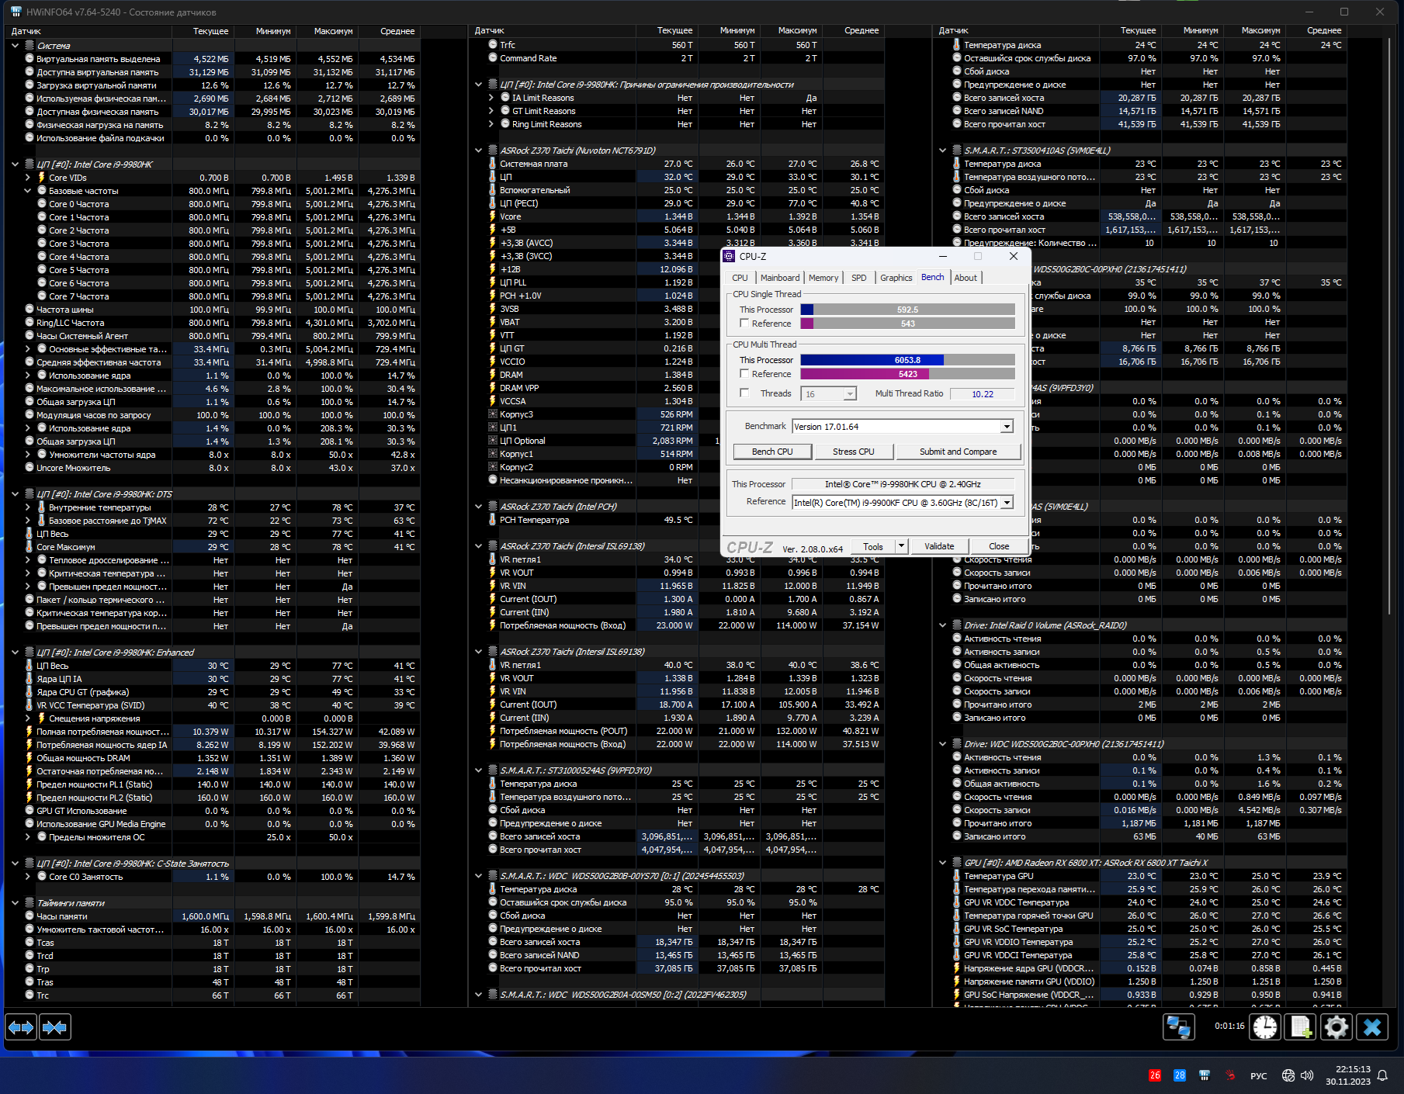Enable the Reference checkbox under CPU Single Thread
Image resolution: width=1404 pixels, height=1094 pixels.
tap(745, 324)
